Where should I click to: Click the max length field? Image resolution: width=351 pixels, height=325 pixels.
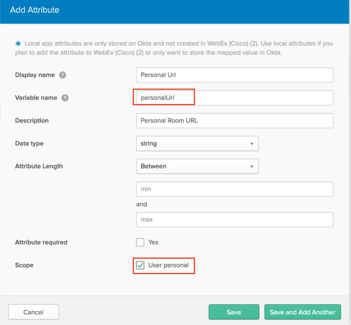(234, 220)
